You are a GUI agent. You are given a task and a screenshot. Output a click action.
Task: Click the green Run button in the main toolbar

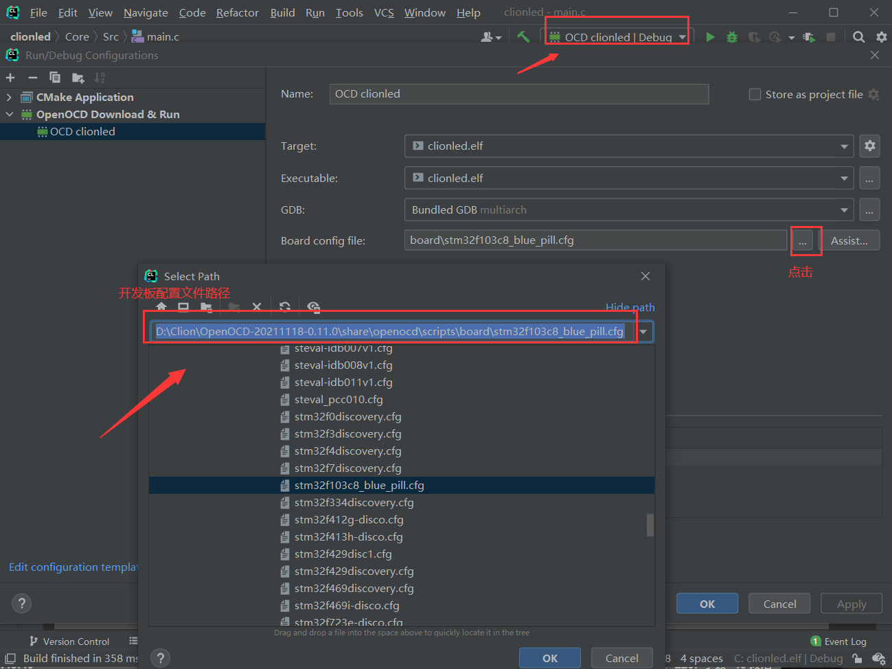pyautogui.click(x=711, y=37)
